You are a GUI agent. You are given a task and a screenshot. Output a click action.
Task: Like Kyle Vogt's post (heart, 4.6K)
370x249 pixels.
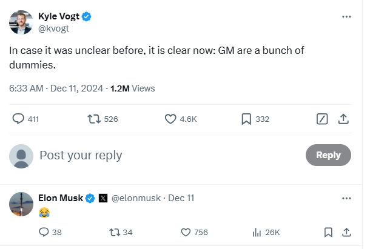pos(170,119)
